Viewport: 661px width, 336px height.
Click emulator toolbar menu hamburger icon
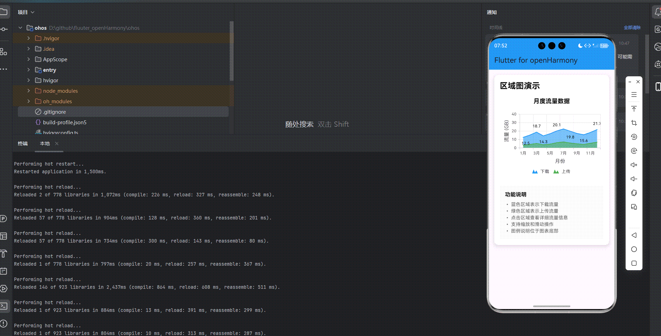click(634, 94)
